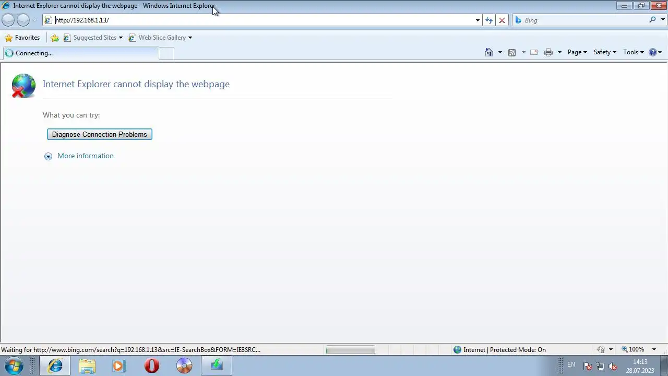Open the Favorites star button
This screenshot has height=376, width=668.
(x=22, y=38)
